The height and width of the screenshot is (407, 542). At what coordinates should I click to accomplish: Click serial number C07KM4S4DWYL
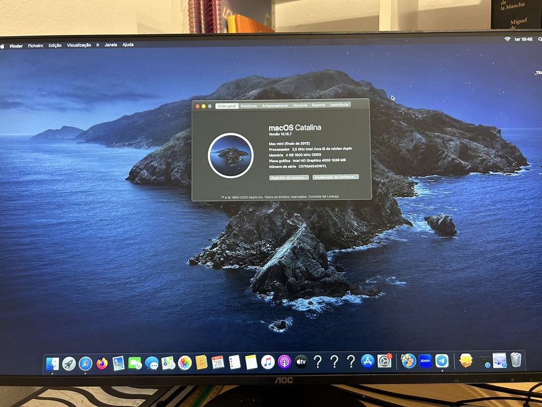point(312,166)
